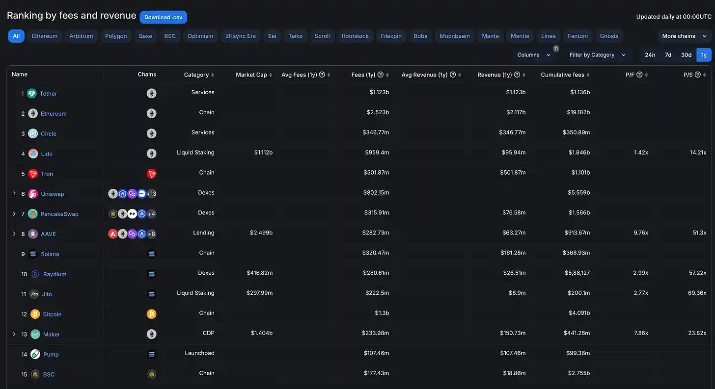
Task: Switch time range to 24h
Action: (650, 55)
